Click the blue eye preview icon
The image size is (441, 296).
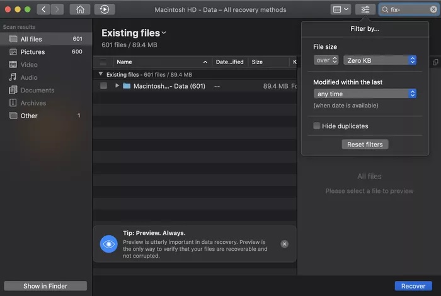tap(108, 244)
